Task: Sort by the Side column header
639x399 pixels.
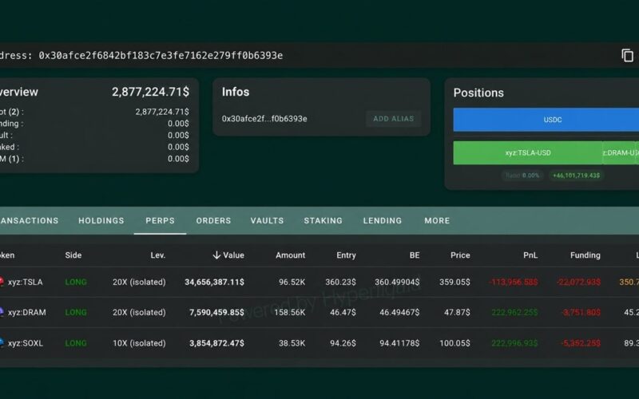Action: point(73,255)
